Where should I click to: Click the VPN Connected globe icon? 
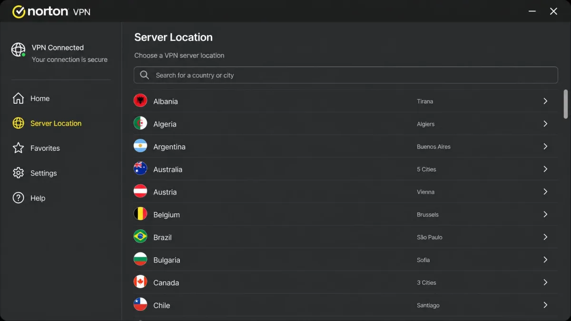[19, 49]
